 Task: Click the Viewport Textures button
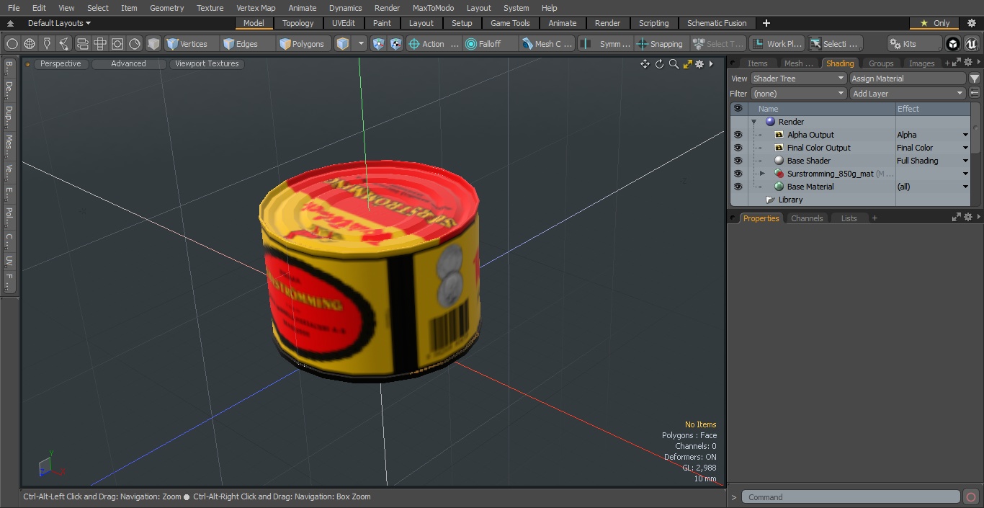point(207,63)
